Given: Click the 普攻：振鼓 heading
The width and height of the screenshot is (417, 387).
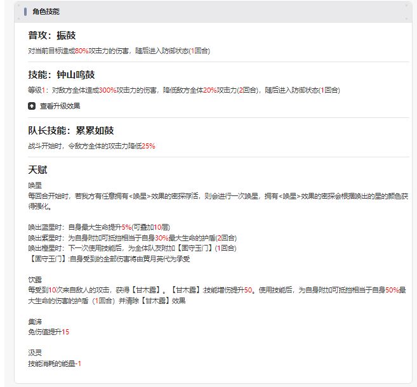Looking at the screenshot, I should [x=52, y=36].
